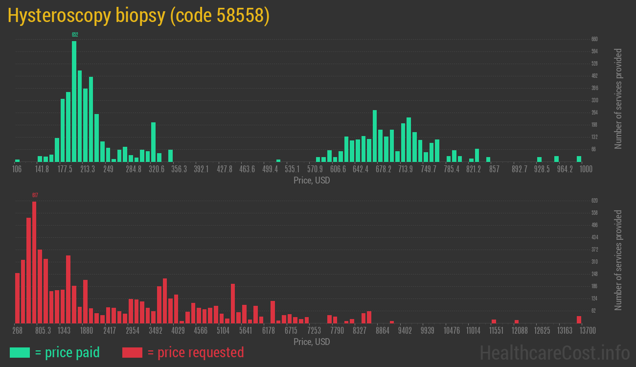The width and height of the screenshot is (636, 367).
Task: Click the tallest red bar labeled 617
Action: tap(34, 262)
